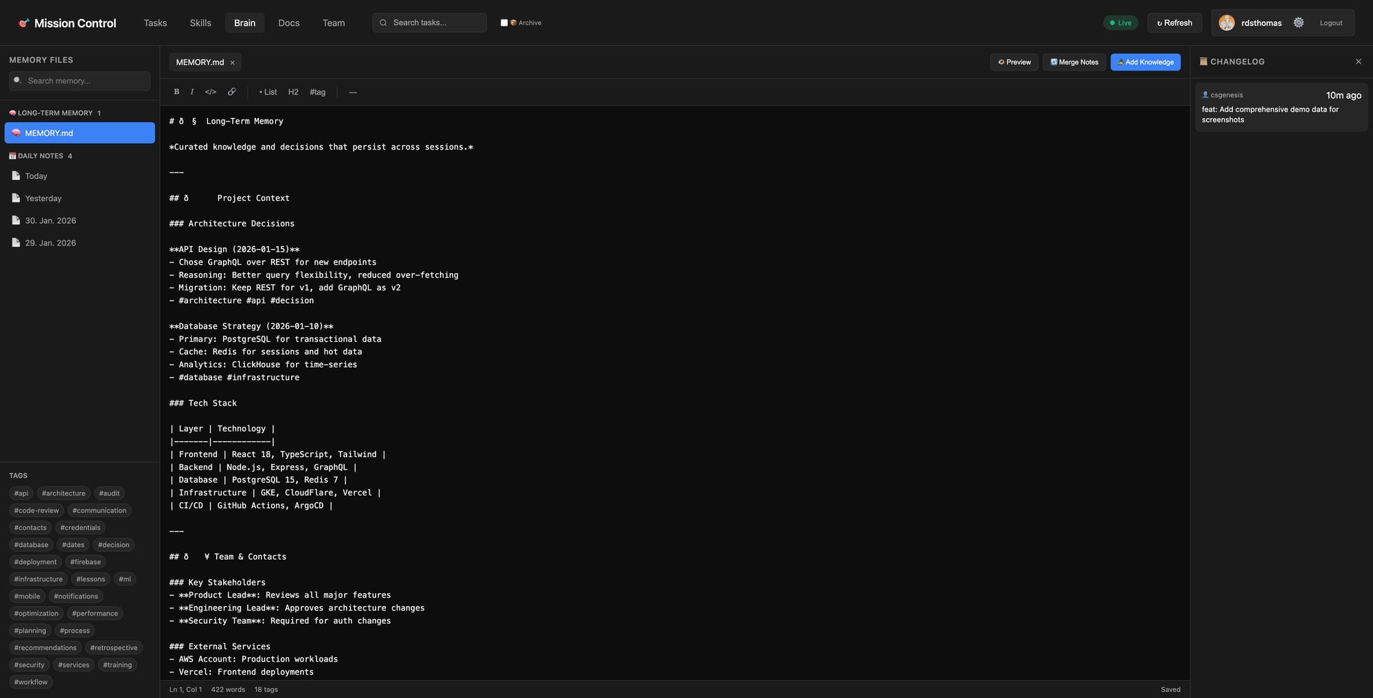Screen dimensions: 1373x698
Task: Click Merge Notes button
Action: [x=1074, y=62]
